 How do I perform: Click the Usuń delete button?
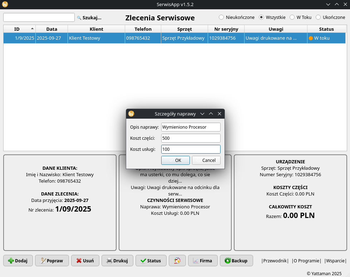point(85,261)
